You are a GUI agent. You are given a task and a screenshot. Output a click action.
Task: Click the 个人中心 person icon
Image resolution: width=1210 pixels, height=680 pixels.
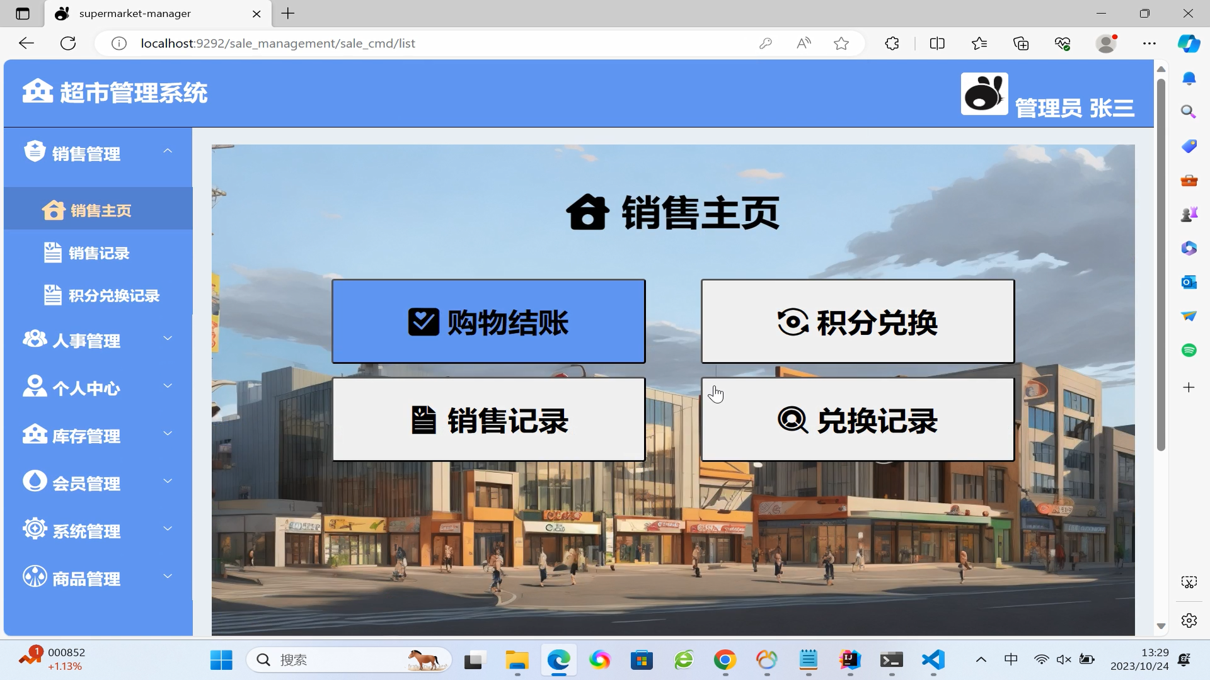point(34,387)
